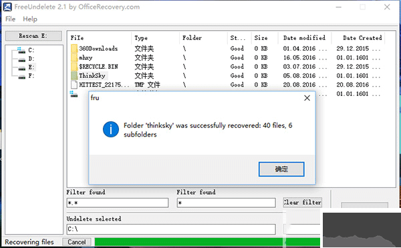This screenshot has height=248, width=401.
Task: Click TMP 文件 type cell
Action: 147,85
